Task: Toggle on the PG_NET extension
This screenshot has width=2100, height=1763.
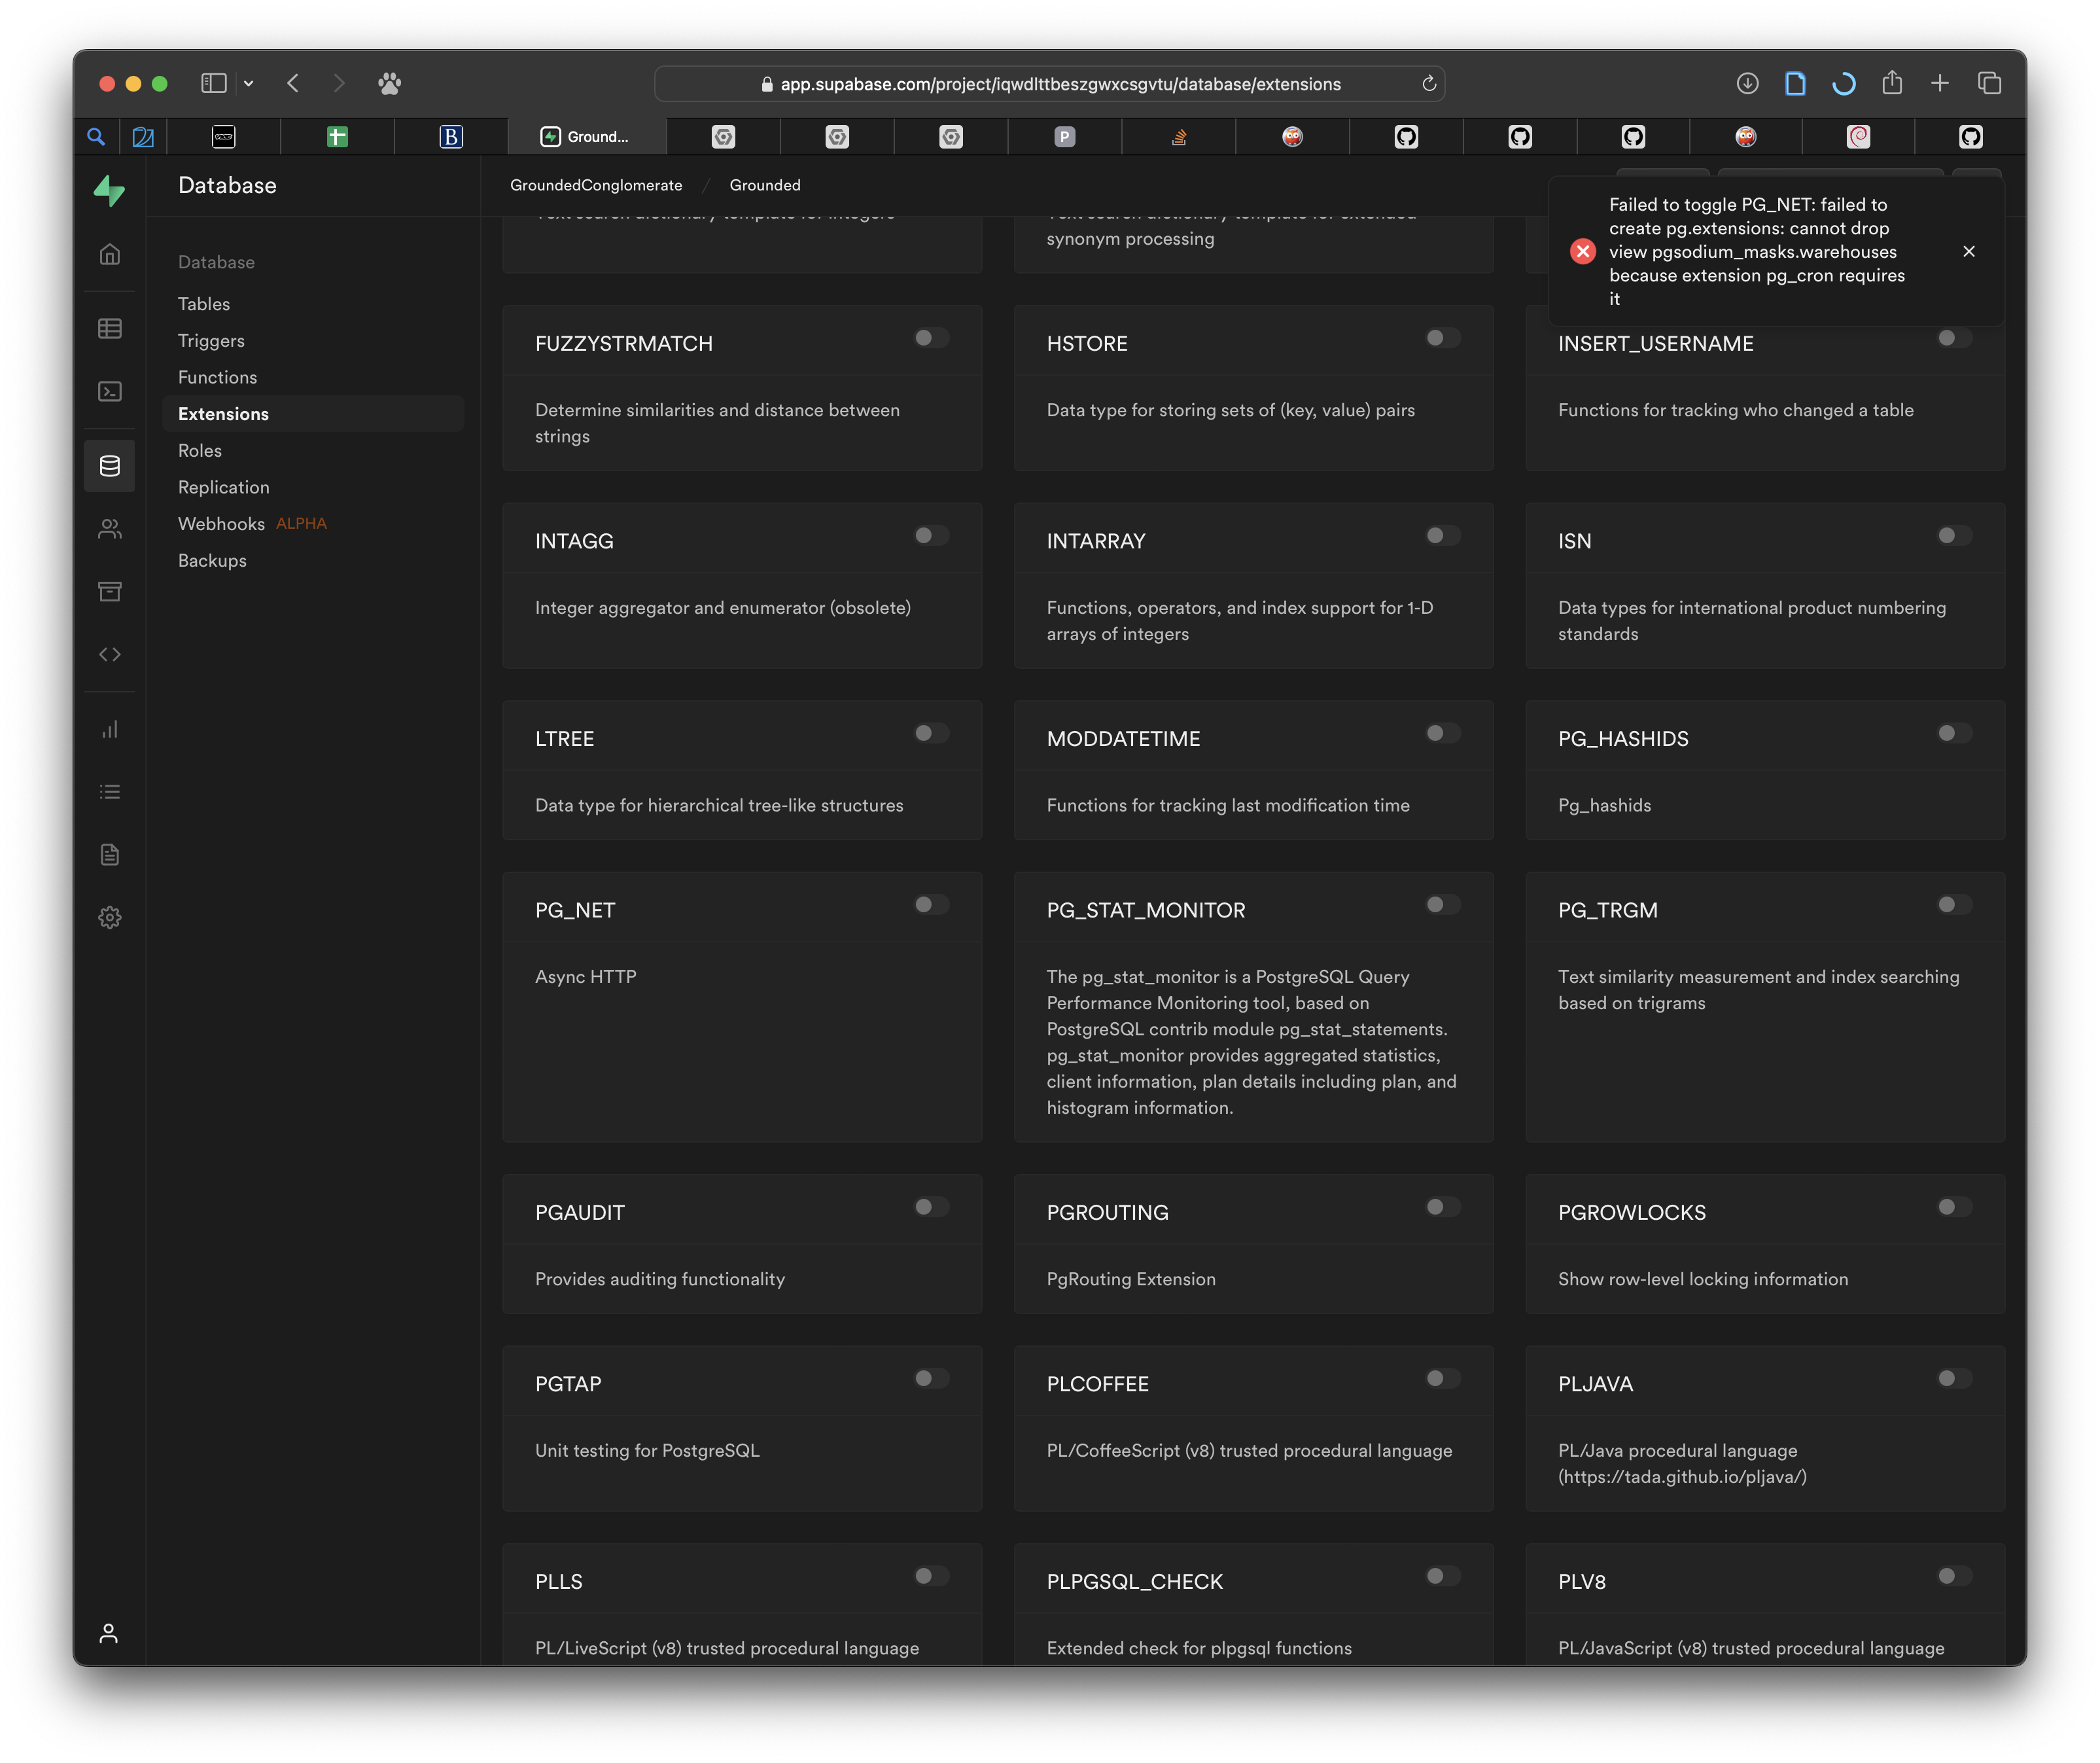Action: [x=930, y=904]
